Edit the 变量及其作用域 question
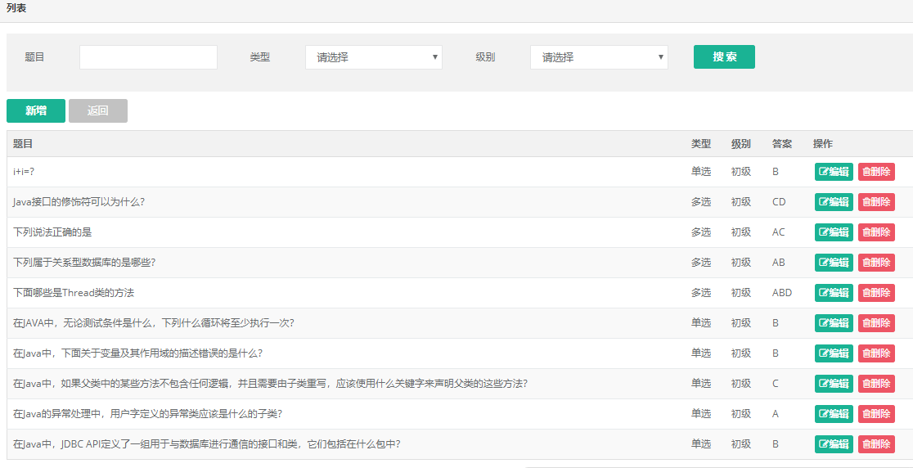 tap(834, 353)
